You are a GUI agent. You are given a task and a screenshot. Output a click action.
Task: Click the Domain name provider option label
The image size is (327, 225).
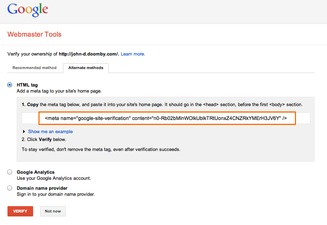pyautogui.click(x=42, y=188)
